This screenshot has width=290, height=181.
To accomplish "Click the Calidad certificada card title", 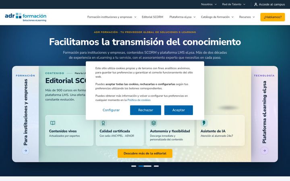I will 115,131.
